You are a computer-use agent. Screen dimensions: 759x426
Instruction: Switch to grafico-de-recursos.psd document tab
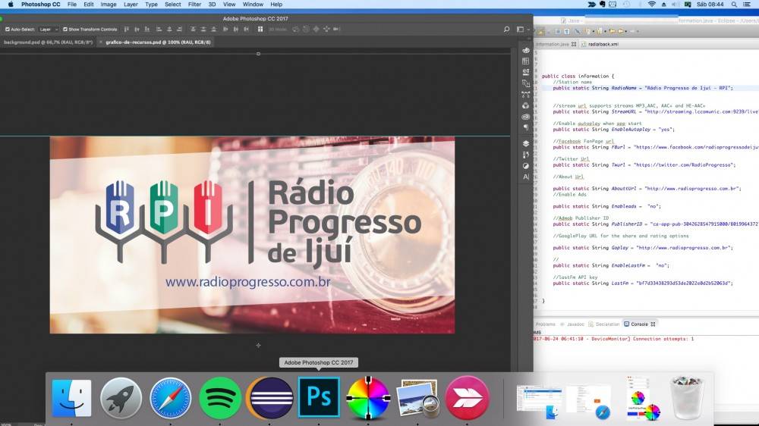click(x=159, y=42)
